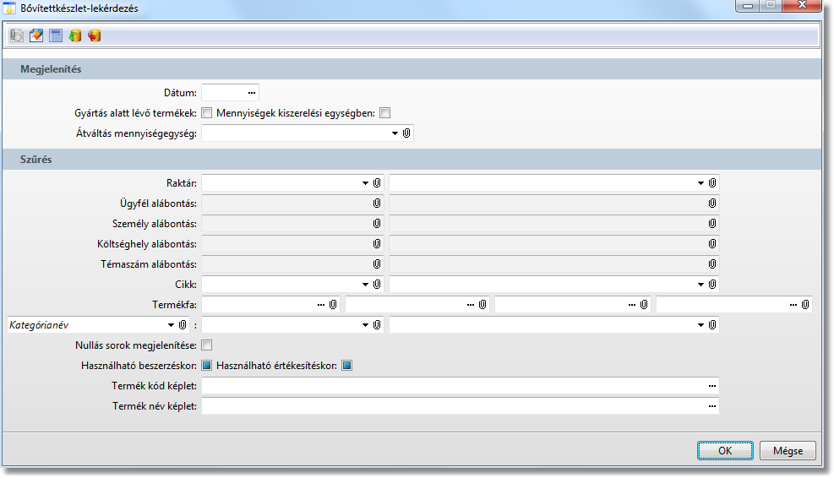Click the Szűrés section header
This screenshot has width=834, height=478.
(x=412, y=159)
